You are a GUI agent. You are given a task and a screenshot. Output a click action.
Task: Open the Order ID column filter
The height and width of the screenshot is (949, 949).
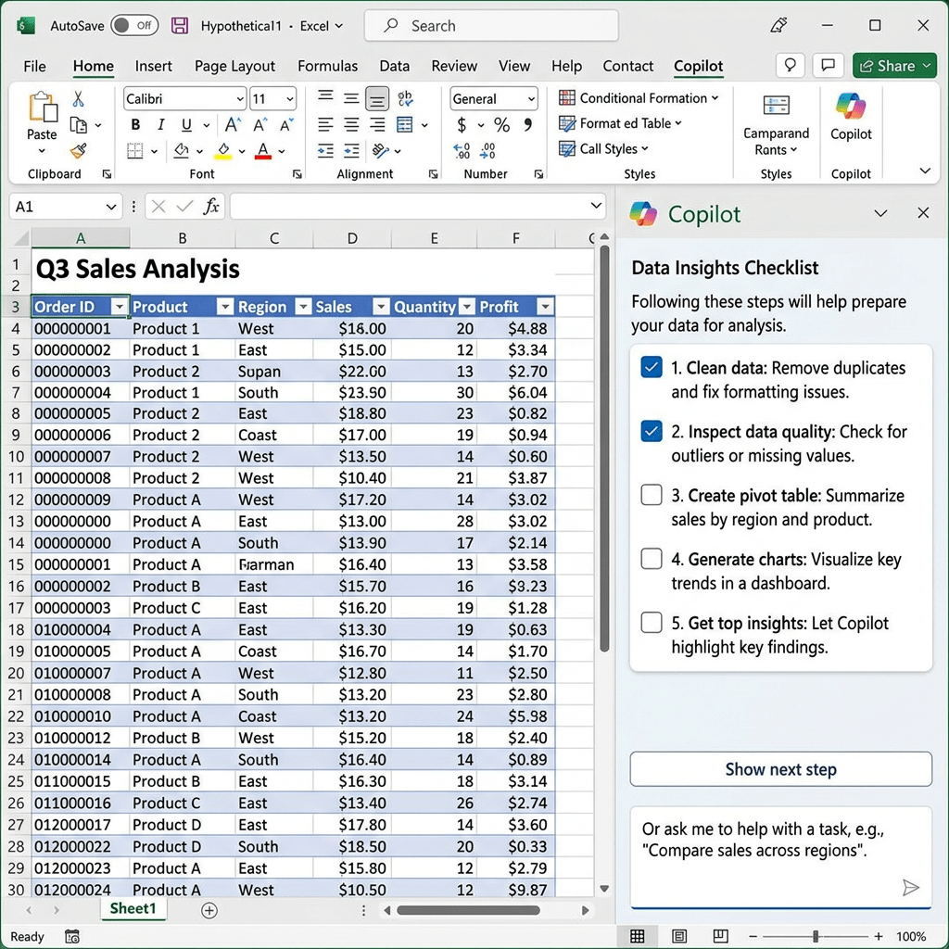click(x=120, y=307)
